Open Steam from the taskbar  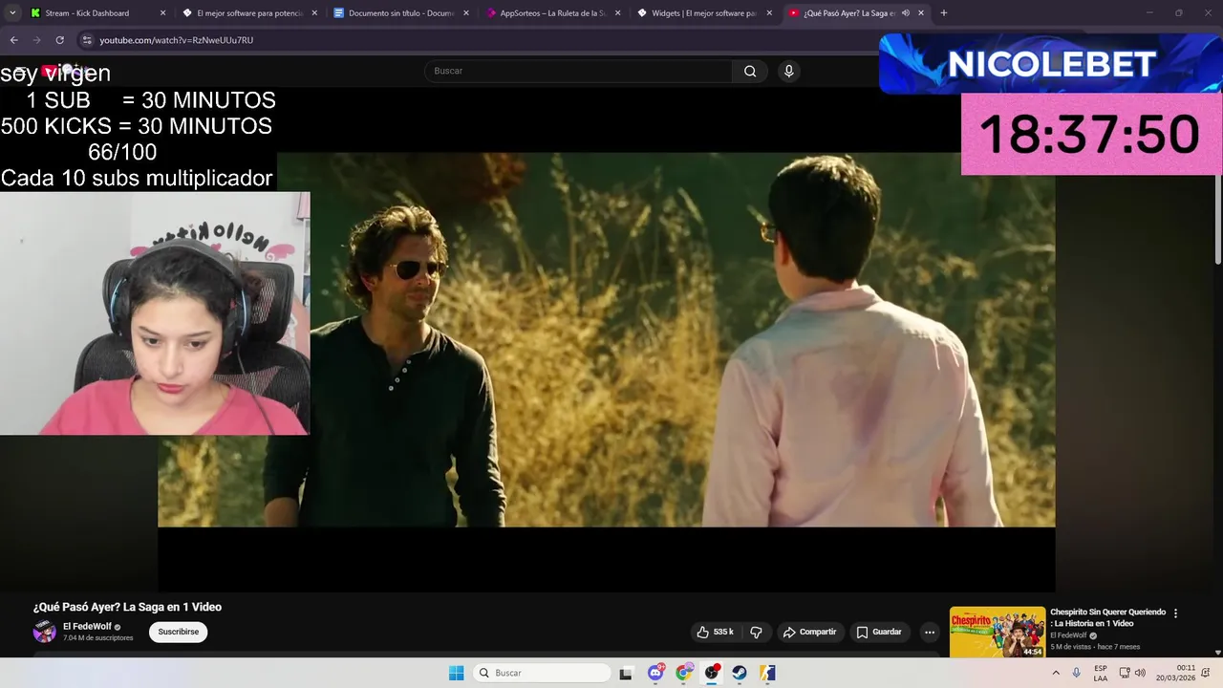pos(740,673)
